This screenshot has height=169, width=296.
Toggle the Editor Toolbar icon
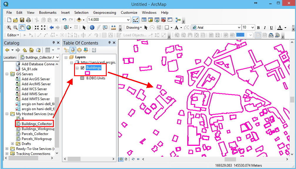pos(136,20)
